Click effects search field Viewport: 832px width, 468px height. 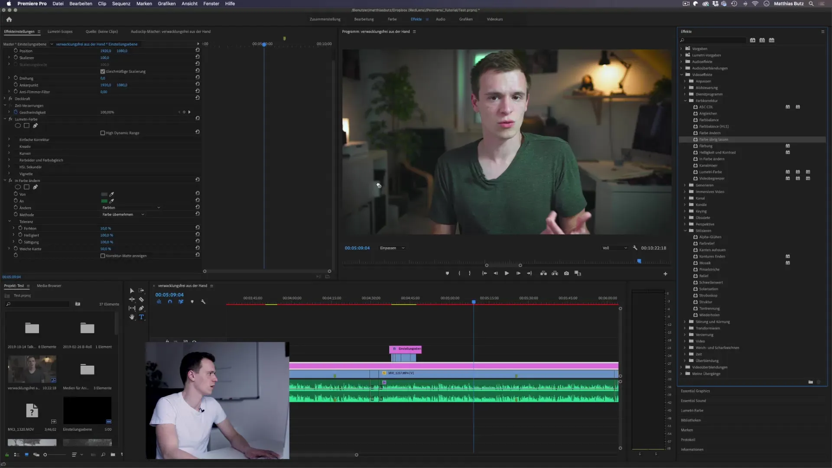(713, 40)
